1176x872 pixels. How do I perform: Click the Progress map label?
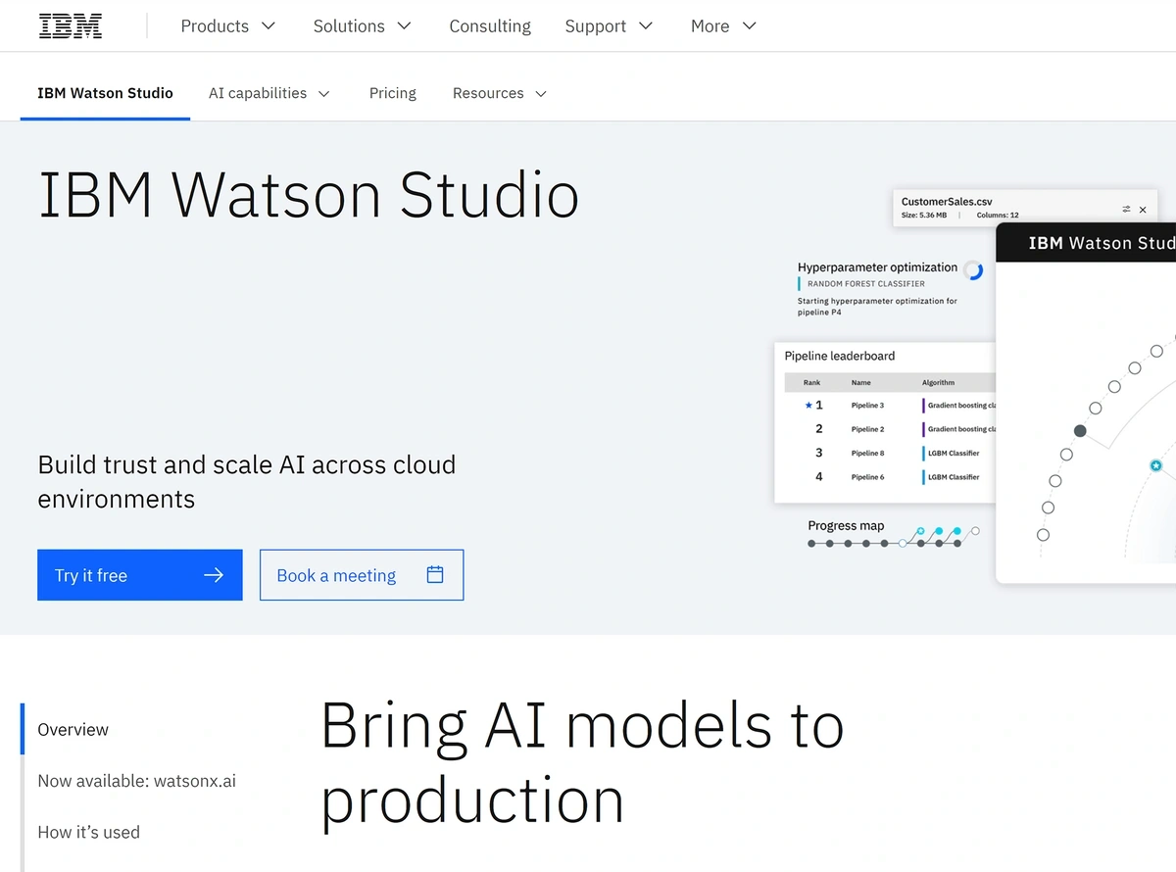click(x=846, y=526)
